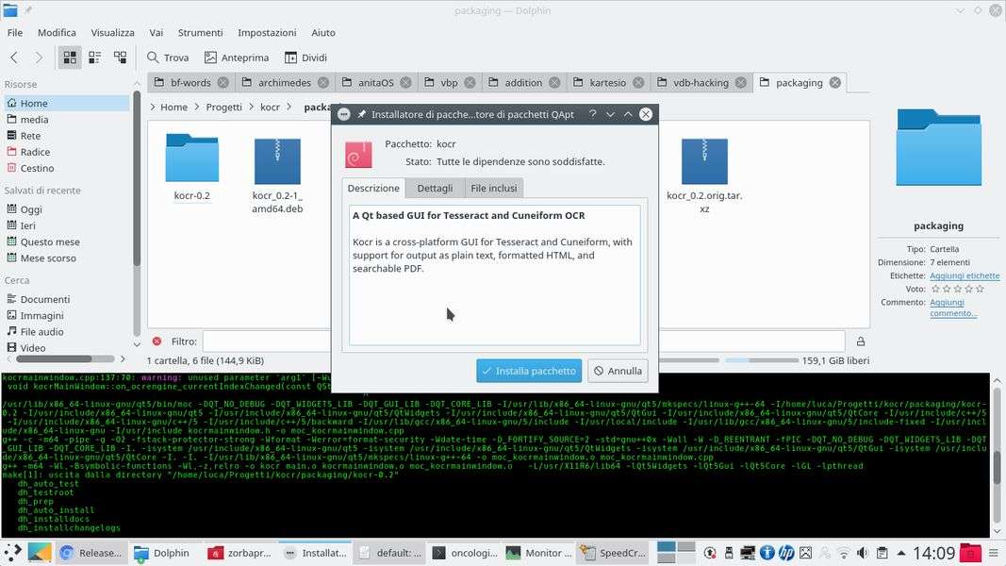Image resolution: width=1006 pixels, height=566 pixels.
Task: Click Dividi to split the view
Action: 306,58
